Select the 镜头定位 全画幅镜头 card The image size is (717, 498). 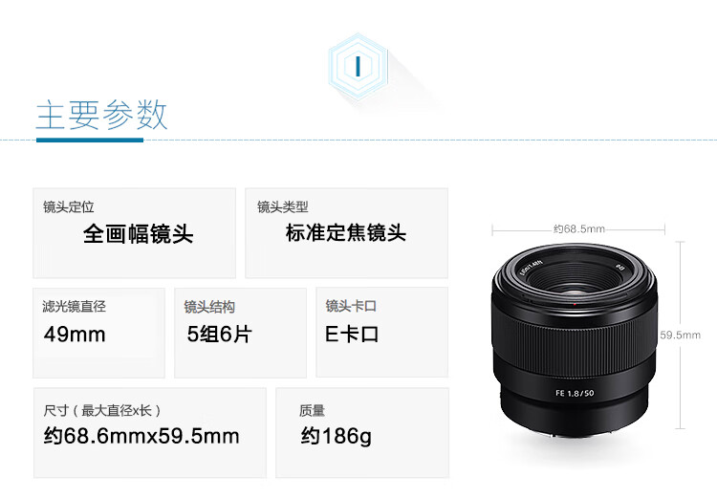(x=135, y=233)
